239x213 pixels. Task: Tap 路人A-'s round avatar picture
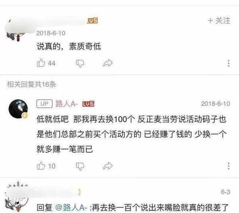(18, 109)
